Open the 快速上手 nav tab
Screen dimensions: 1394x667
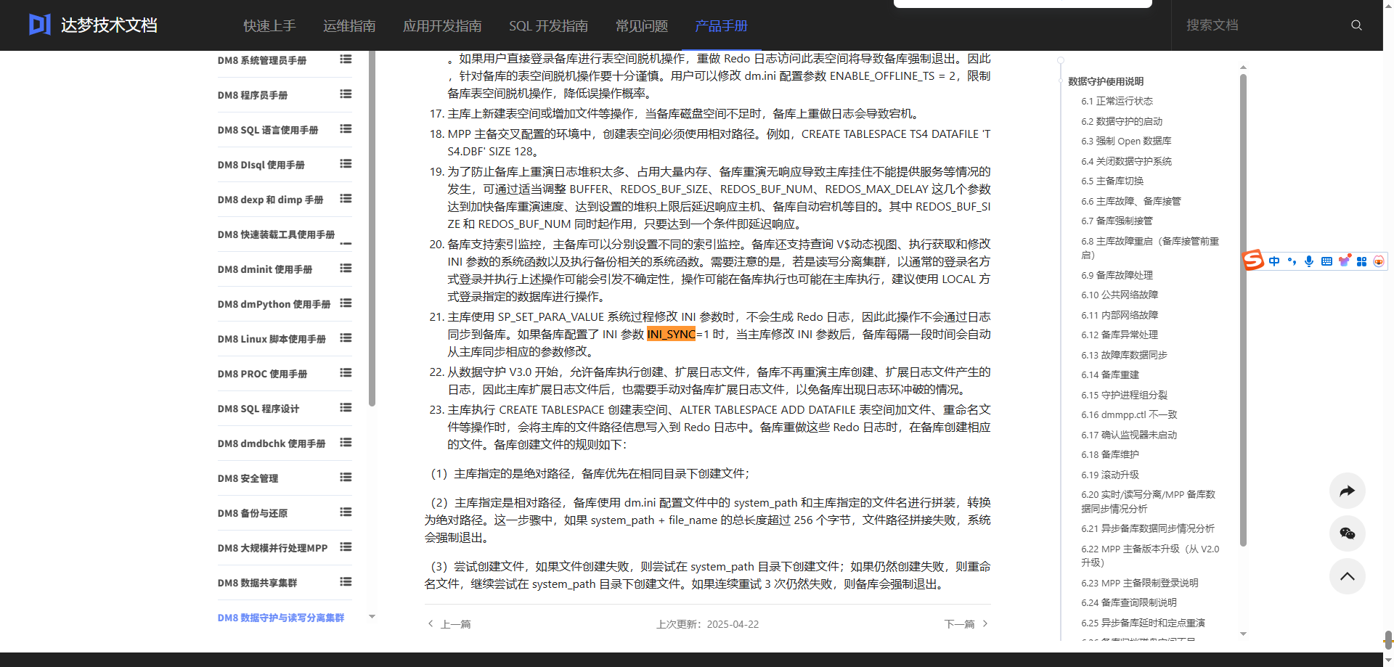pyautogui.click(x=269, y=26)
